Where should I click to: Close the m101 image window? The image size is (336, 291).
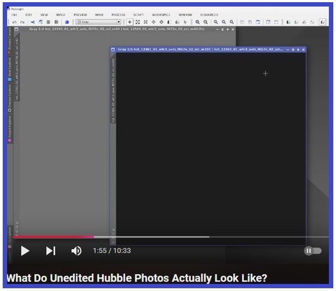(x=303, y=50)
